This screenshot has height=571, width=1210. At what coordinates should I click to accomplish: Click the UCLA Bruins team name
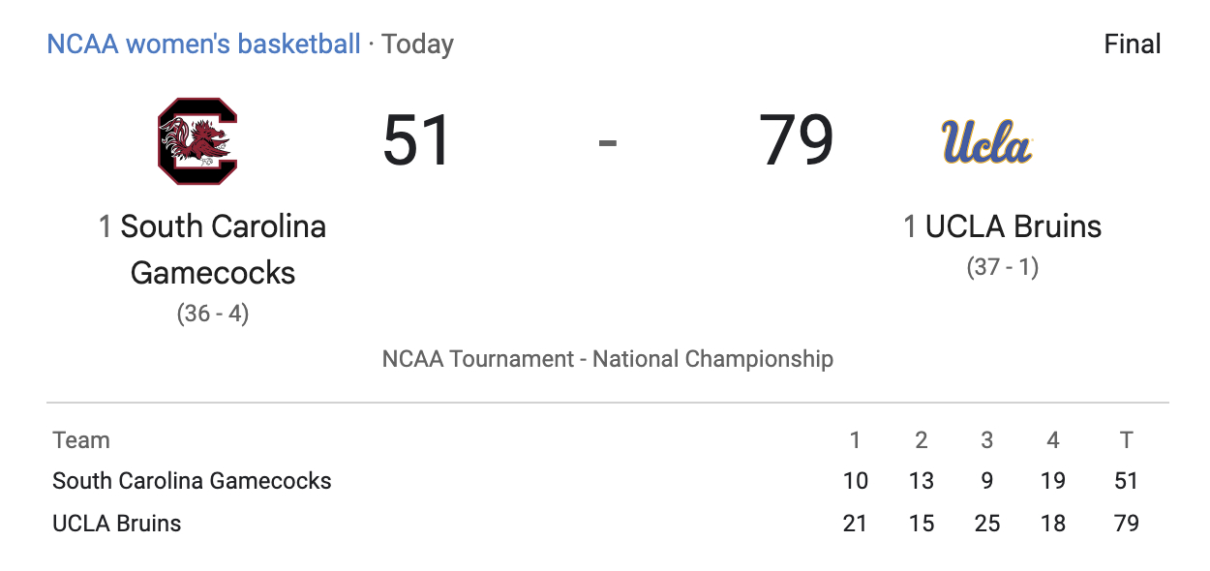click(1013, 226)
